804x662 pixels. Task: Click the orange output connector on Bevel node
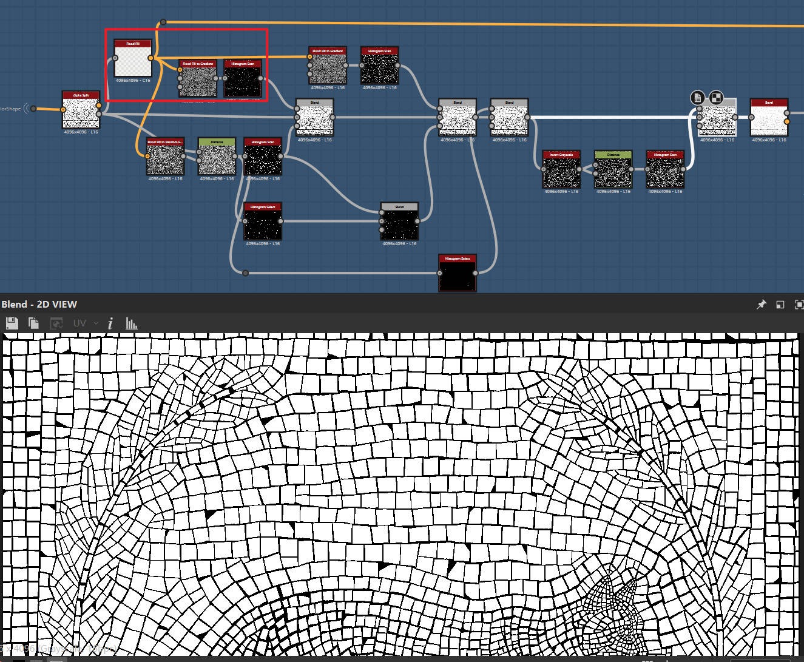787,122
